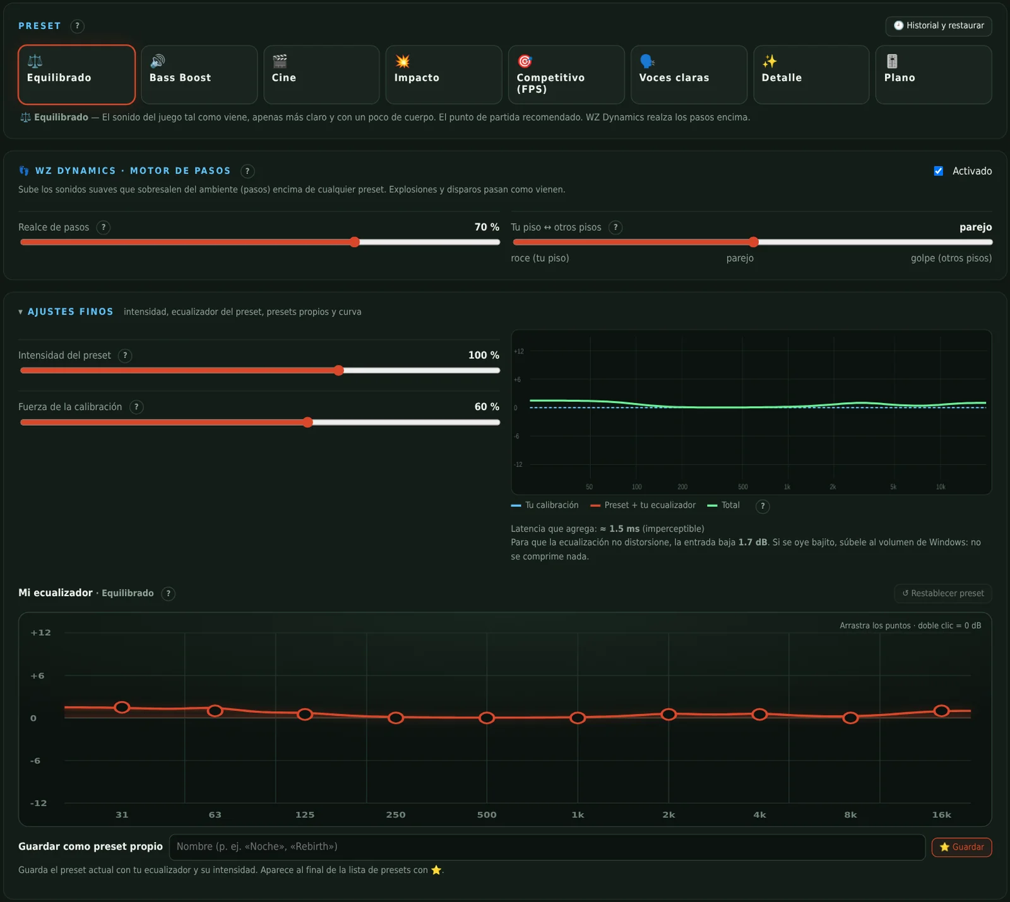Click the speaker icon on Bass Boost

[x=157, y=61]
